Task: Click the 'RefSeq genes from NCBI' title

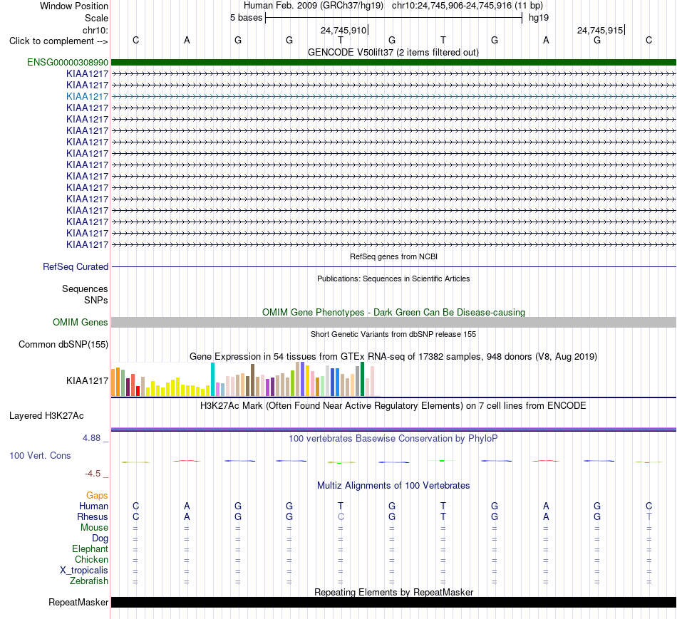Action: (x=393, y=256)
